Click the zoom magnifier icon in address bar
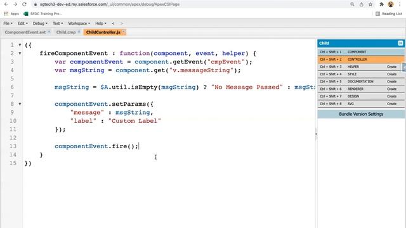The image size is (406, 228). pos(352,4)
